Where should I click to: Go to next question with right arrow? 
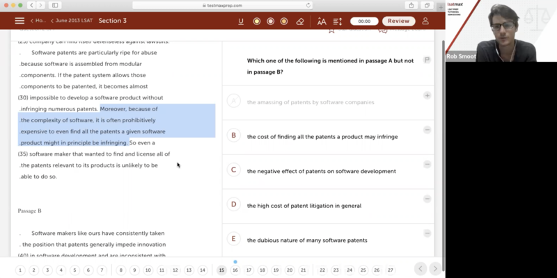[435, 269]
